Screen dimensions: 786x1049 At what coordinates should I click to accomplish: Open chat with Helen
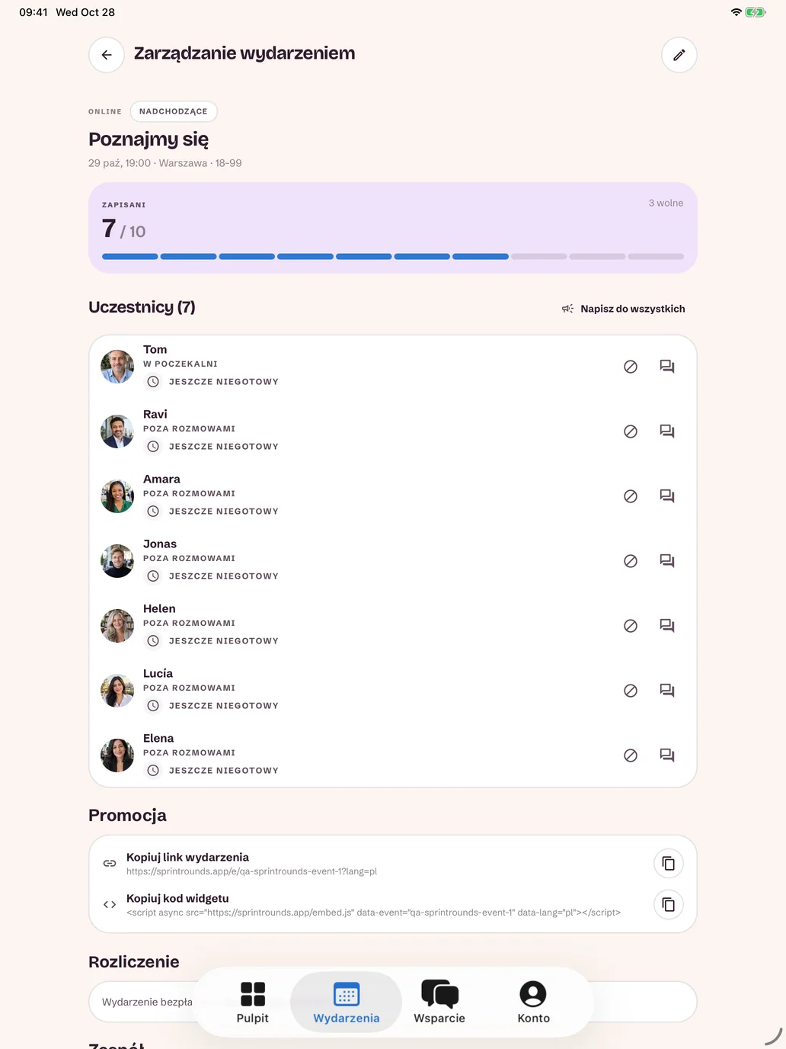[667, 626]
